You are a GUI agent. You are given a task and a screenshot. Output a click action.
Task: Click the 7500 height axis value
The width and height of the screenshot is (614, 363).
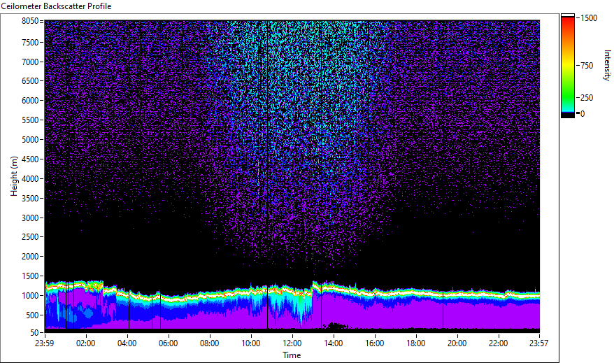(x=30, y=42)
